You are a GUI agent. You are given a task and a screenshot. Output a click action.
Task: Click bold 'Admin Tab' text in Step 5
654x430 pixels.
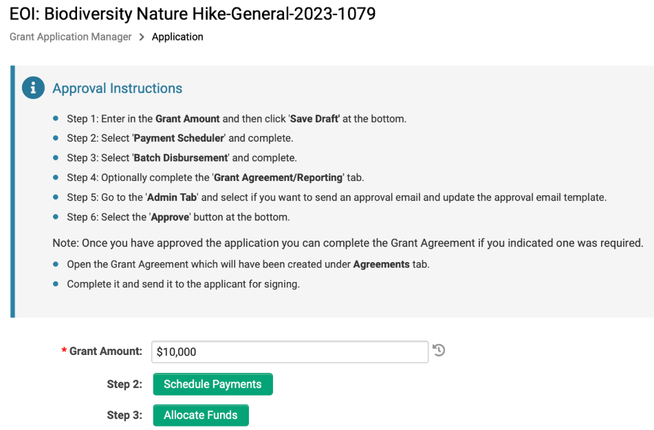click(x=172, y=197)
